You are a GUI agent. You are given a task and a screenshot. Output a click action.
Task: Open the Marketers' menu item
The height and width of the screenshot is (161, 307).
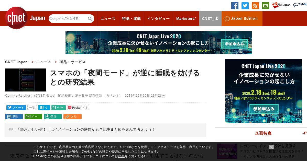coord(186,19)
